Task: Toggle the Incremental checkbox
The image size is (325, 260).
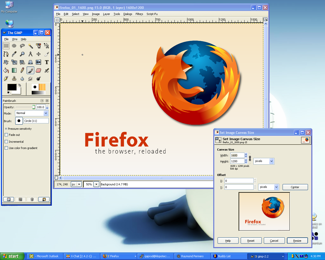Action: [x=6, y=142]
